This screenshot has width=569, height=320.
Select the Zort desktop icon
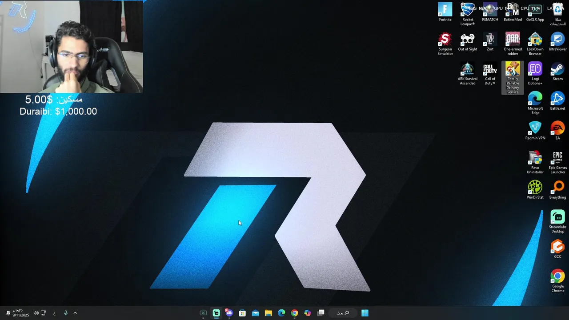coord(490,42)
